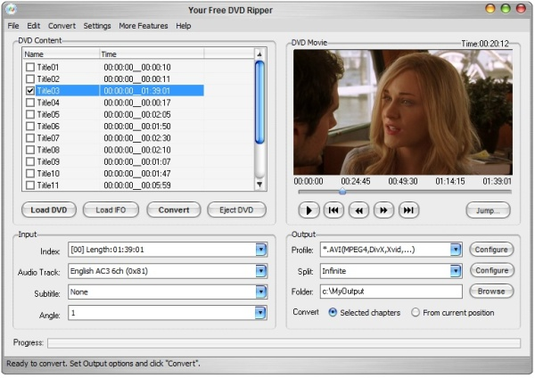Click the movie position slider handle
Image resolution: width=535 pixels, height=378 pixels.
point(342,192)
